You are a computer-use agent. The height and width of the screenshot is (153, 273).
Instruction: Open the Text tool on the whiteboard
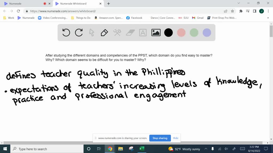[143, 32]
